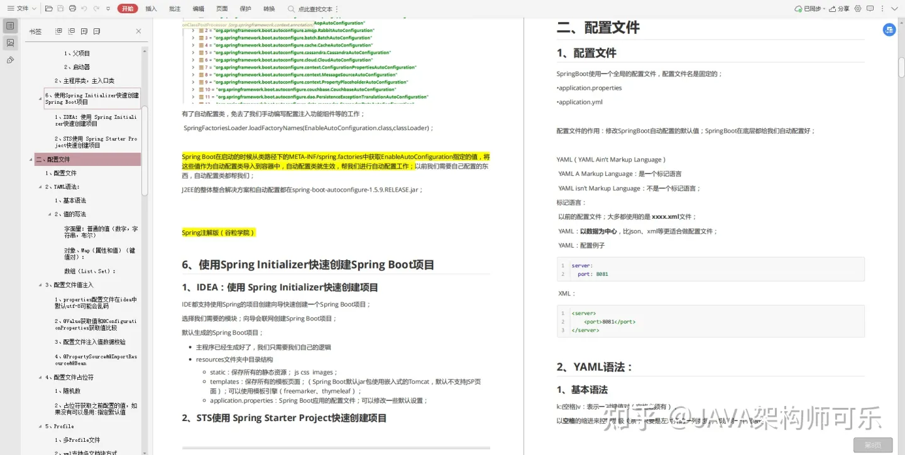The image size is (905, 455).
Task: Open the annotations sidebar pen icon
Action: click(10, 60)
